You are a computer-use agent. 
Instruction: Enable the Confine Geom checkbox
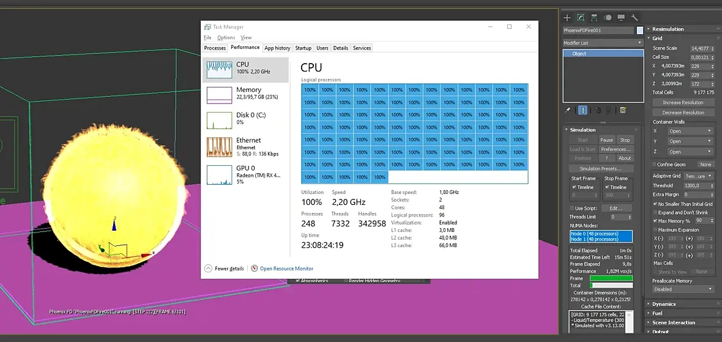click(654, 165)
